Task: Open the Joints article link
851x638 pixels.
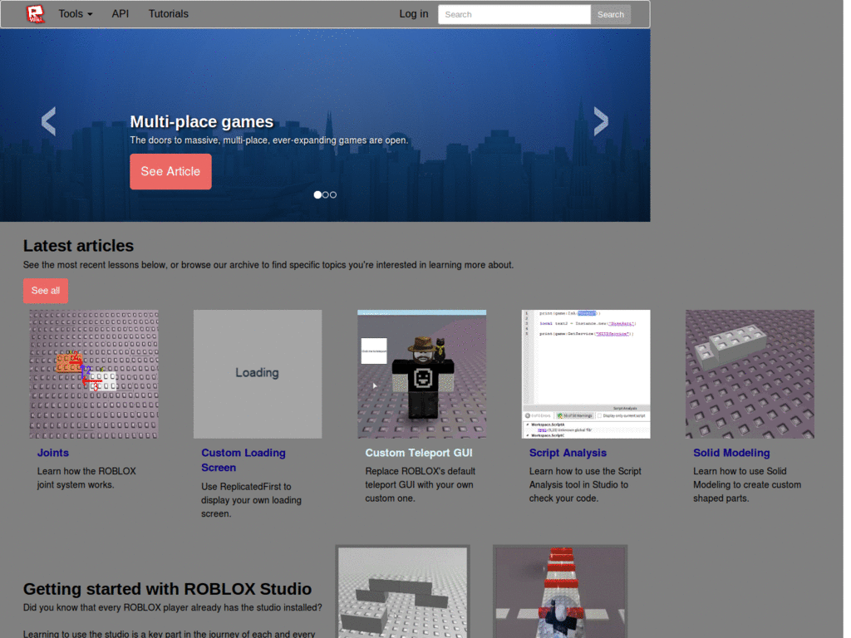Action: coord(53,453)
